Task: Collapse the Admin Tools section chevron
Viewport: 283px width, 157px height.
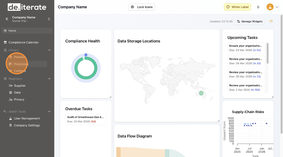Action: pyautogui.click(x=49, y=111)
